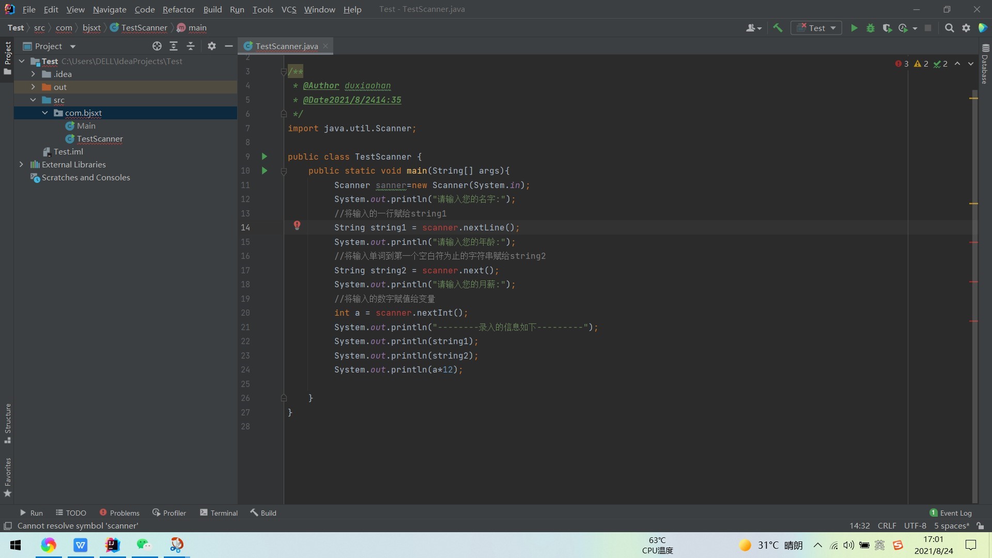Viewport: 992px width, 558px height.
Task: Open Windows Start menu
Action: click(16, 545)
